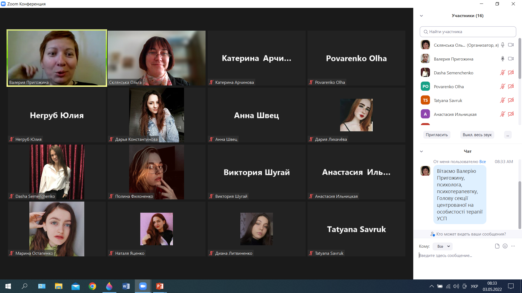Click PO avatar for Povarenko Olha
This screenshot has width=522, height=293.
pos(425,86)
